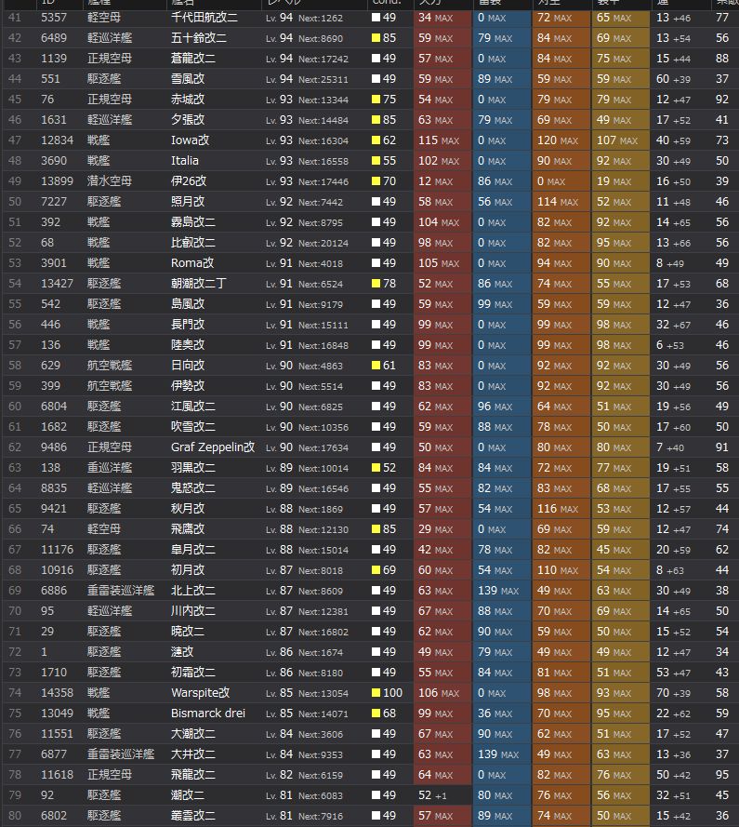Select ship name 潮改二
The image size is (739, 827).
click(x=188, y=795)
